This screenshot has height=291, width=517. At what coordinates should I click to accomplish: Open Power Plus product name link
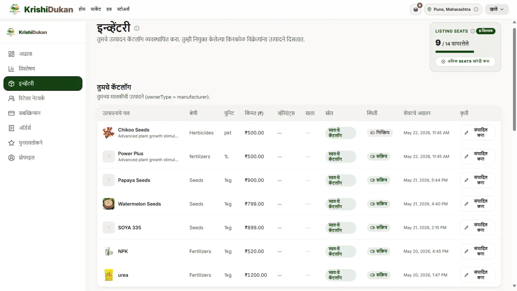click(131, 154)
